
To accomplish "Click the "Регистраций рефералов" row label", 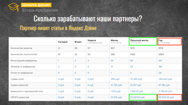I will point(24,61).
